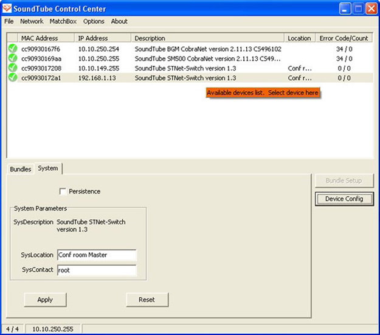Maximize the SoundTube Control Center window
The width and height of the screenshot is (380, 335).
coord(358,9)
